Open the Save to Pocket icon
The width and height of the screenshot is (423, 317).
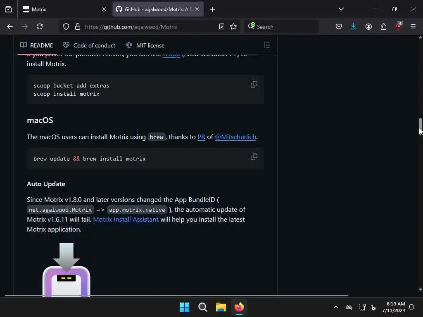(339, 27)
